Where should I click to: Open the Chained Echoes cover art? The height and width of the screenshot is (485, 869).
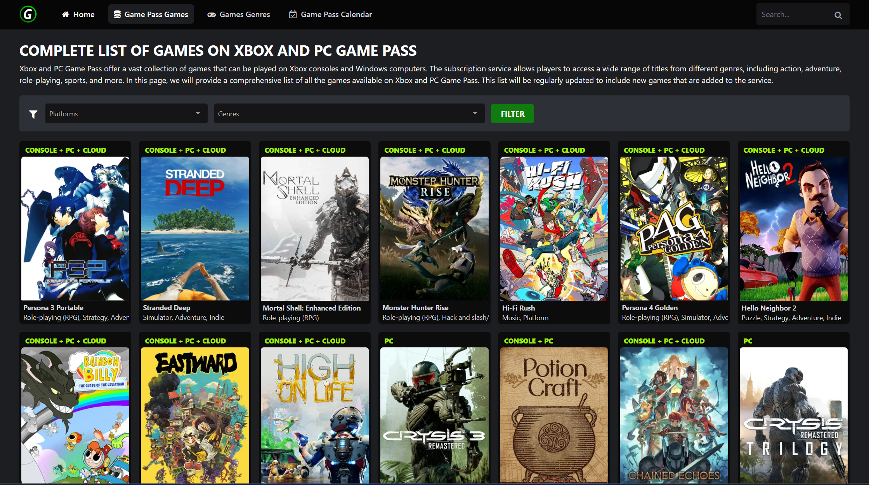click(674, 415)
